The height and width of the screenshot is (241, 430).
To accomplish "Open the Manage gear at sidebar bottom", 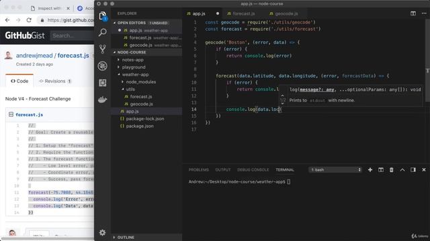I will [x=103, y=232].
